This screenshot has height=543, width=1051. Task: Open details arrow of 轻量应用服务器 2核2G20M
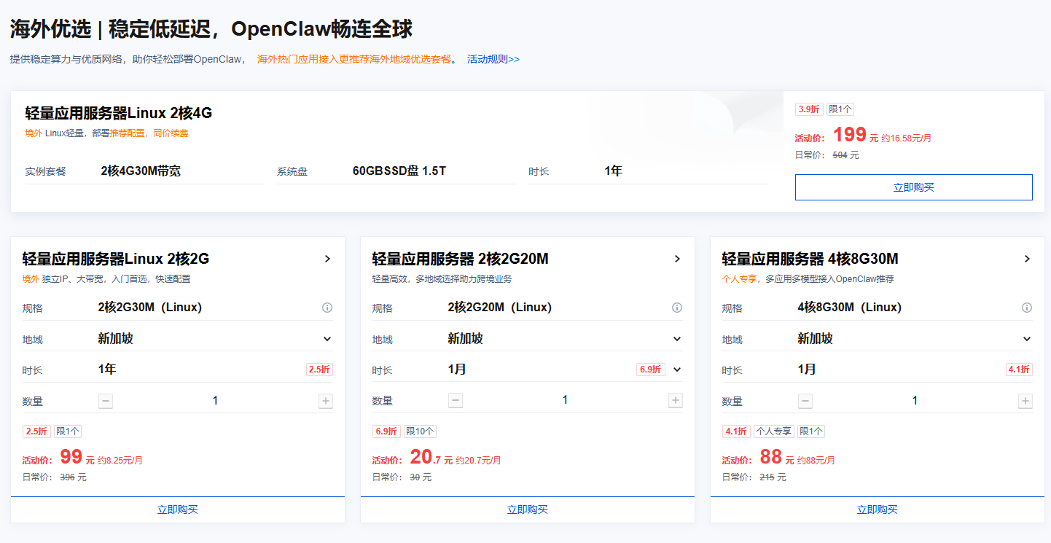[x=677, y=259]
